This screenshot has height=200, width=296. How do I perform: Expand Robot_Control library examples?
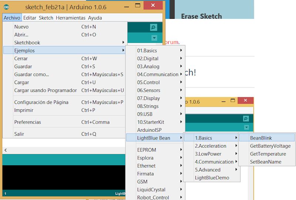(x=155, y=197)
